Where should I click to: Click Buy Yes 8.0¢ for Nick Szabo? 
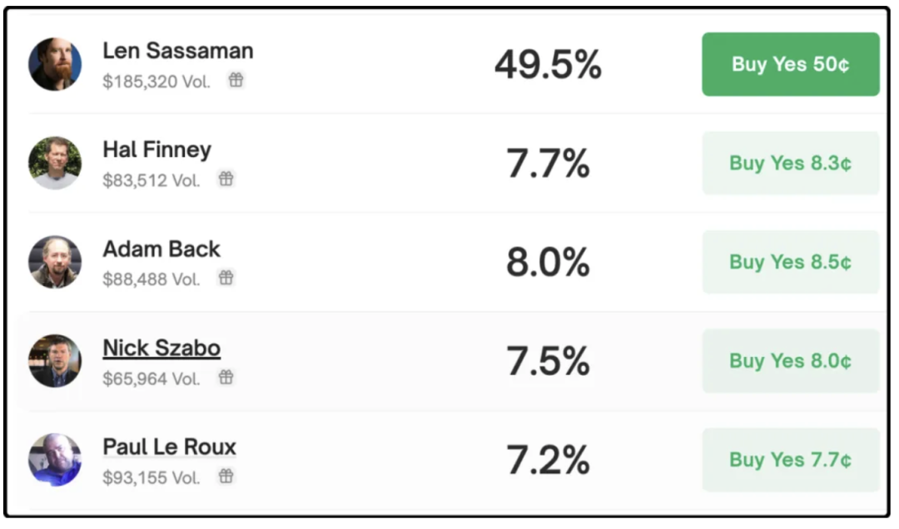click(x=791, y=361)
